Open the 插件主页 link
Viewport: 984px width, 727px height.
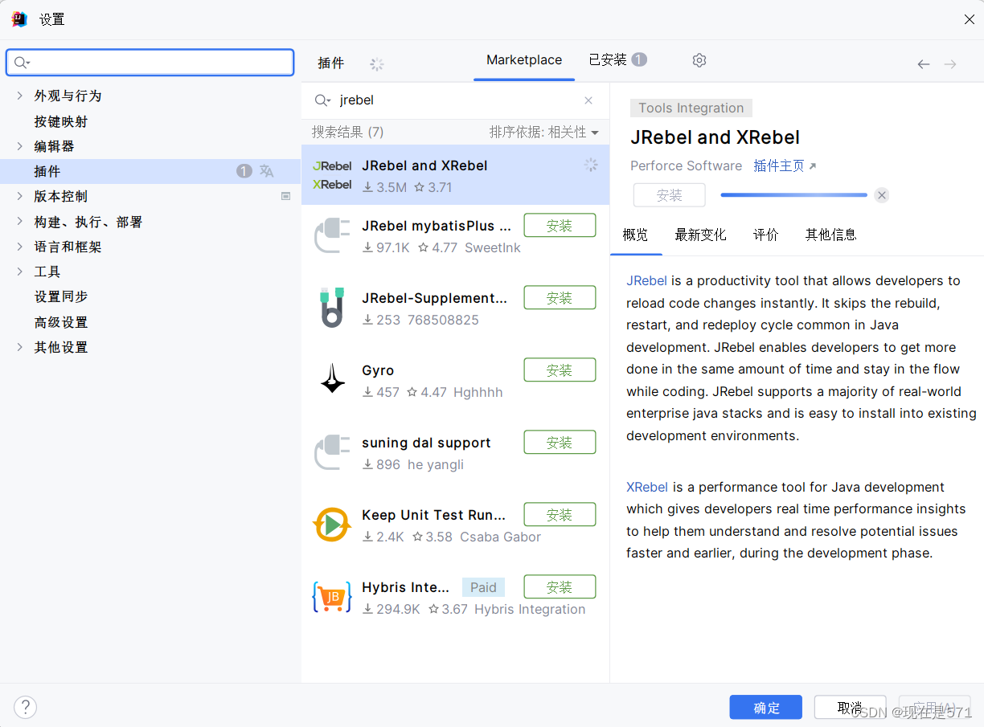tap(785, 165)
